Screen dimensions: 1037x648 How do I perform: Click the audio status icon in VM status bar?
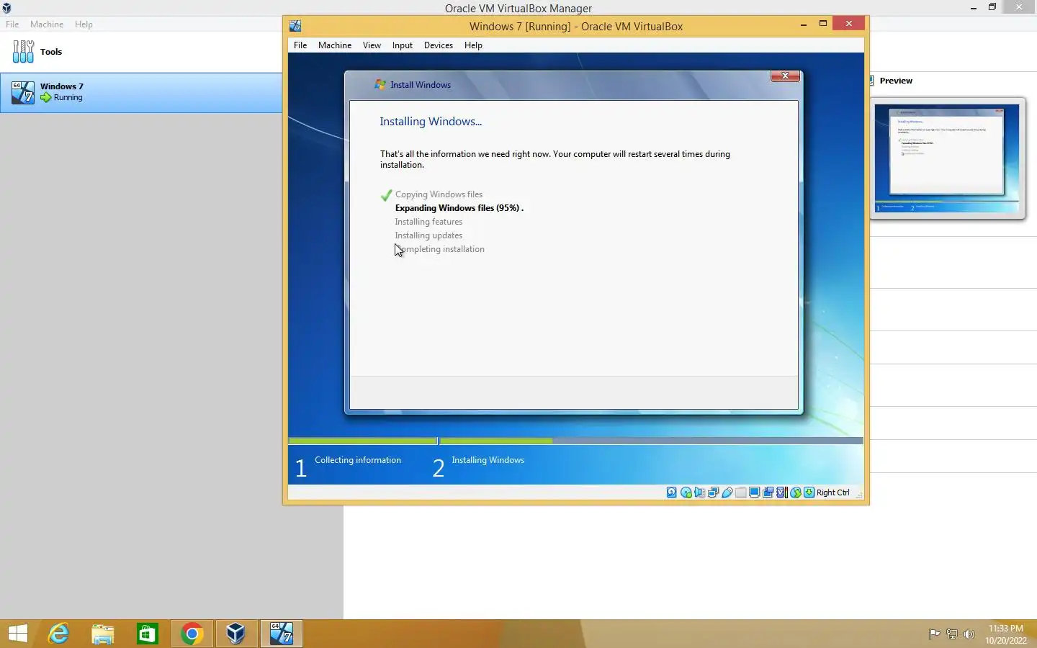point(699,492)
